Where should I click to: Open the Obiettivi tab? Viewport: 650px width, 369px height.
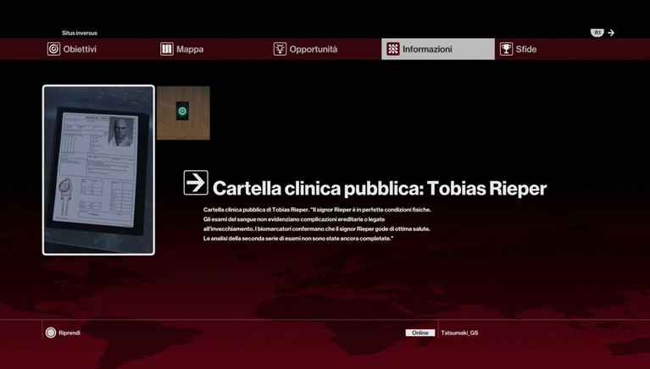click(80, 49)
